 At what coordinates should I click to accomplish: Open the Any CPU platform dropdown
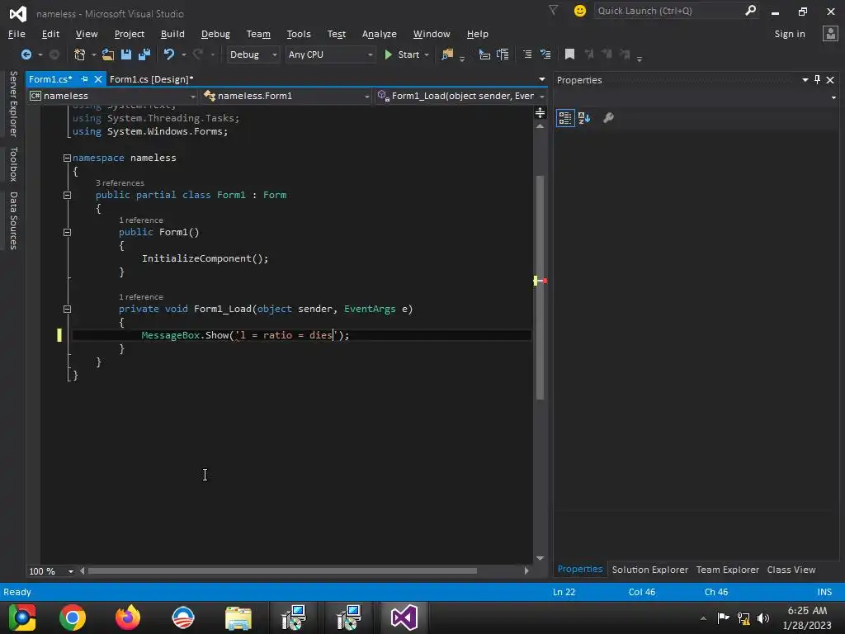pyautogui.click(x=330, y=54)
